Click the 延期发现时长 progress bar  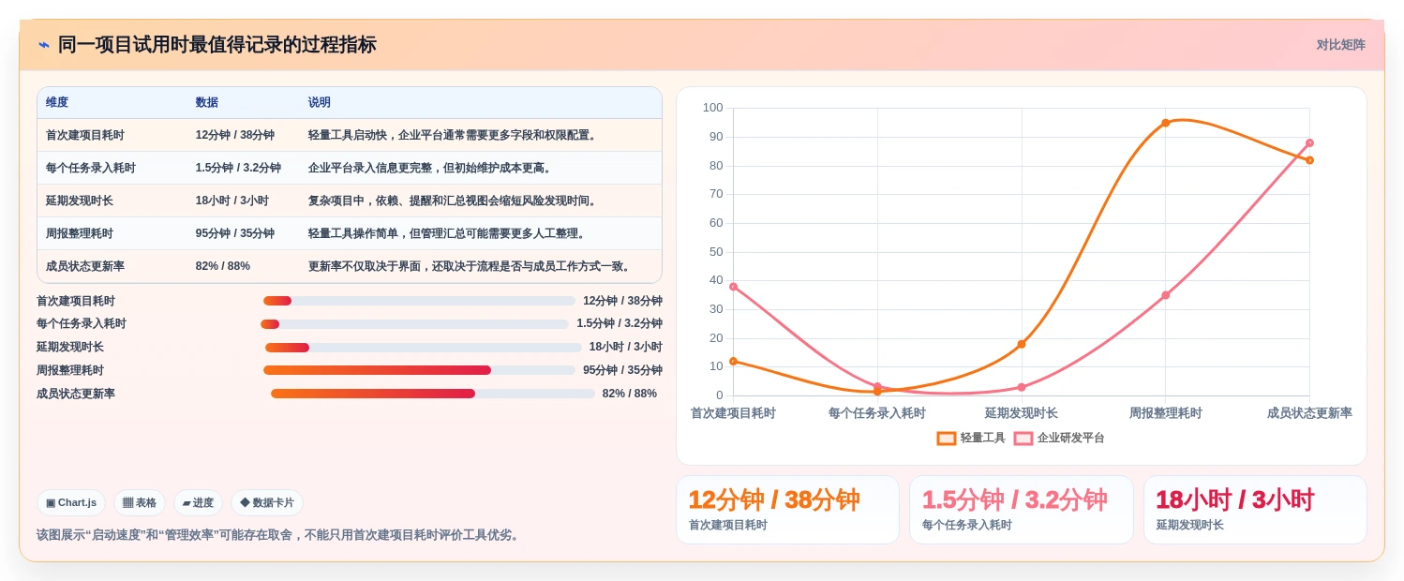point(424,348)
